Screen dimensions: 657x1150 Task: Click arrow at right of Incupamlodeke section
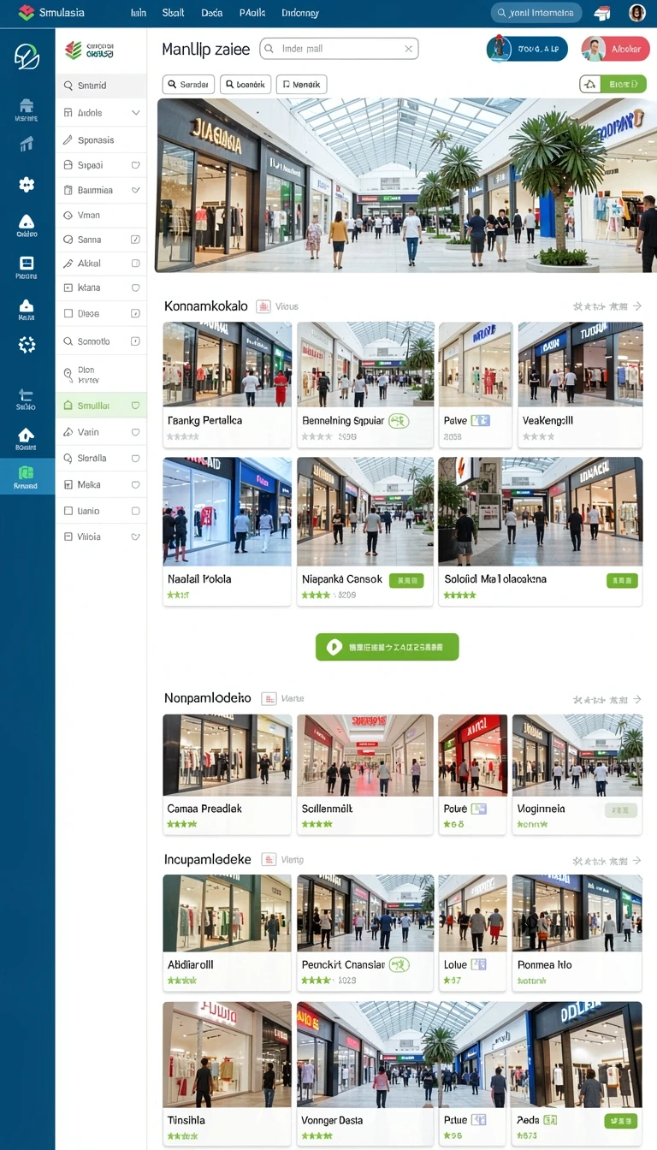point(637,860)
